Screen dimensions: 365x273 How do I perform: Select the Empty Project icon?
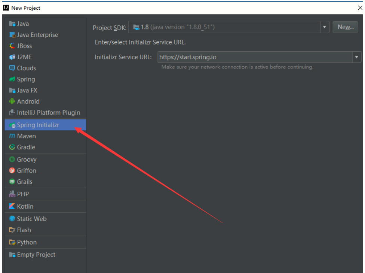(12, 255)
